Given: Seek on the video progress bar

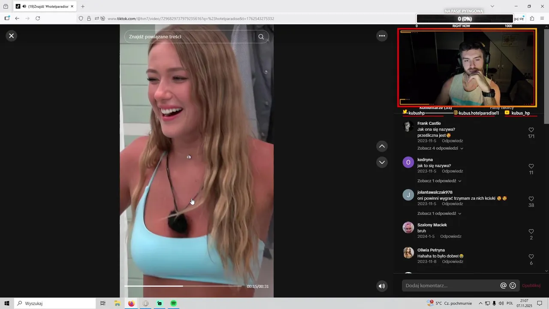Looking at the screenshot, I should [x=183, y=286].
